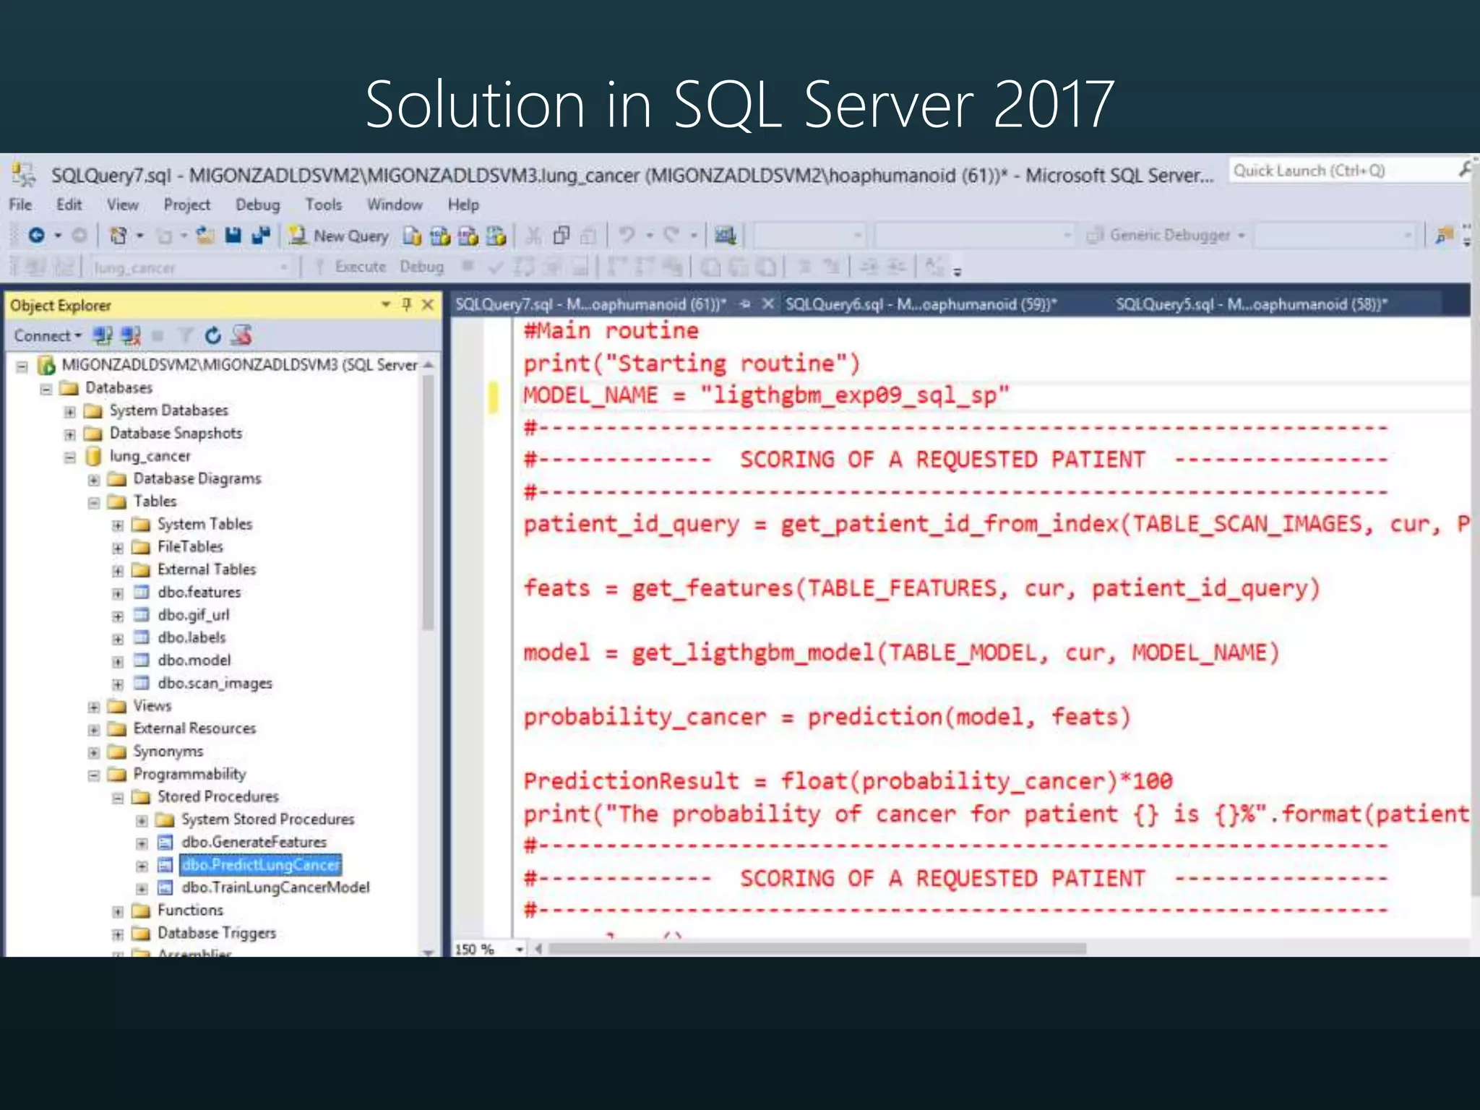Click the Database Engine Query icon
1480x1110 pixels.
(x=413, y=236)
